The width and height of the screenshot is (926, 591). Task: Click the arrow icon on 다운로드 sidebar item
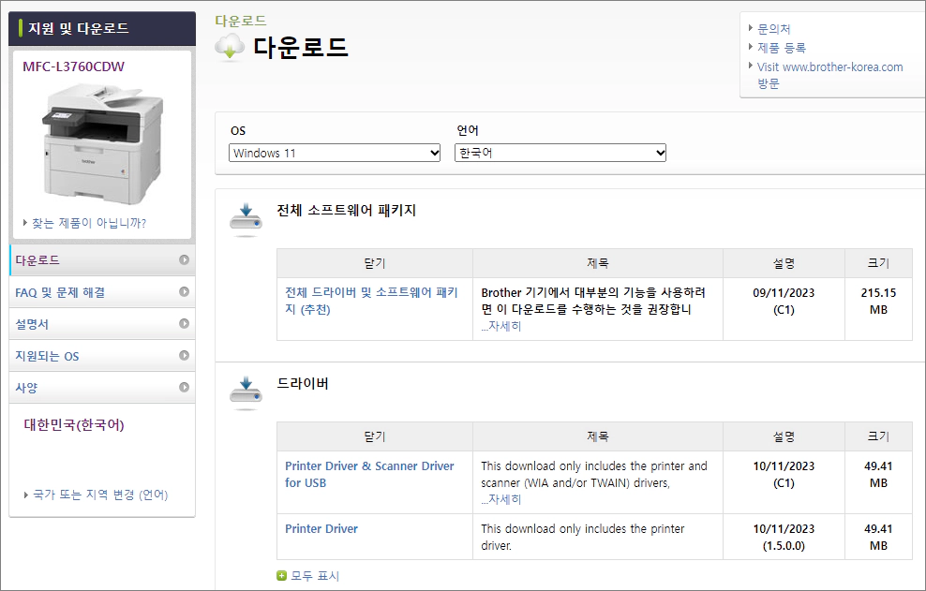[185, 259]
